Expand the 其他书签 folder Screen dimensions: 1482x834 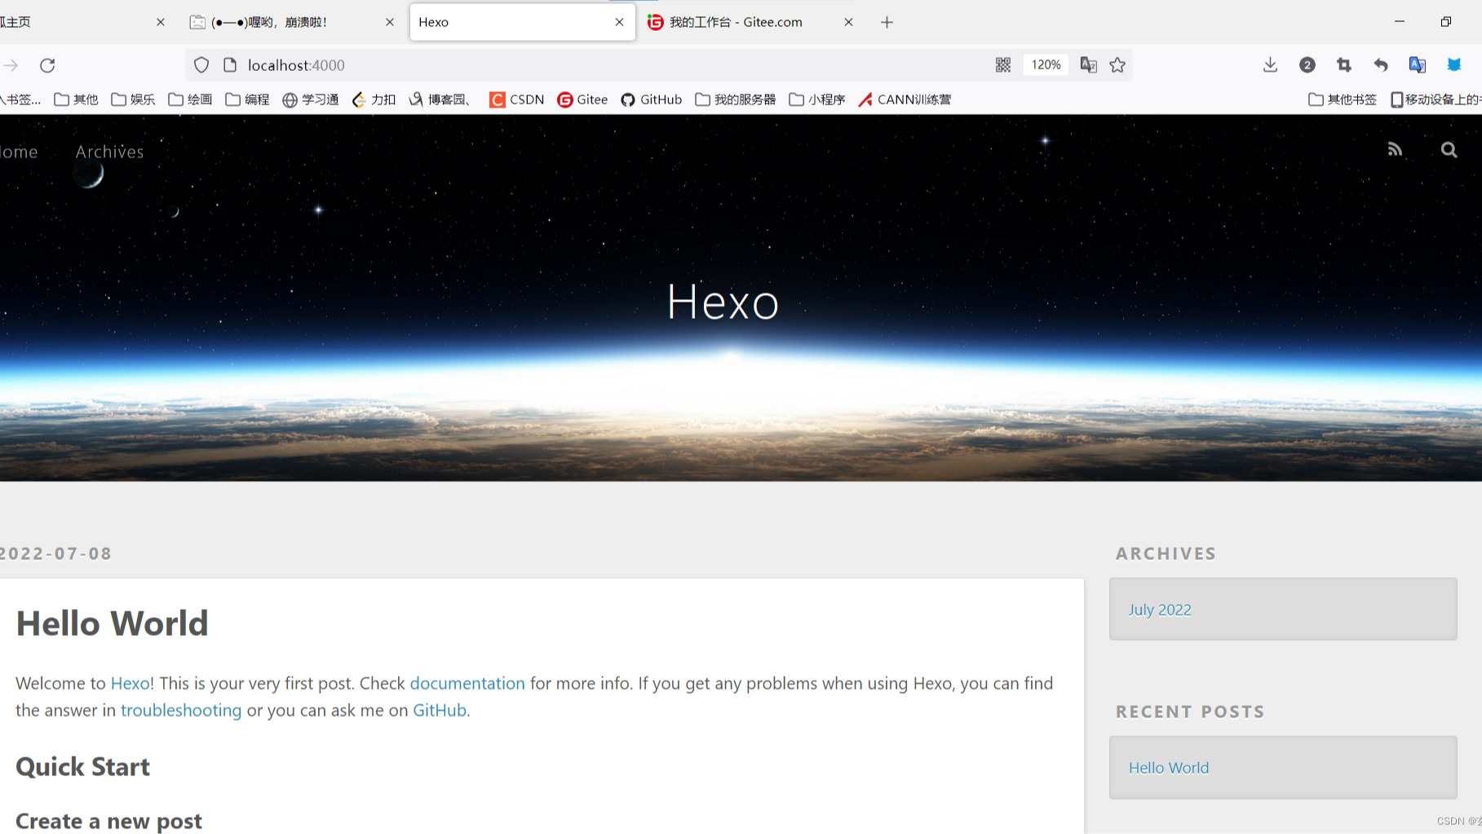pyautogui.click(x=1343, y=99)
